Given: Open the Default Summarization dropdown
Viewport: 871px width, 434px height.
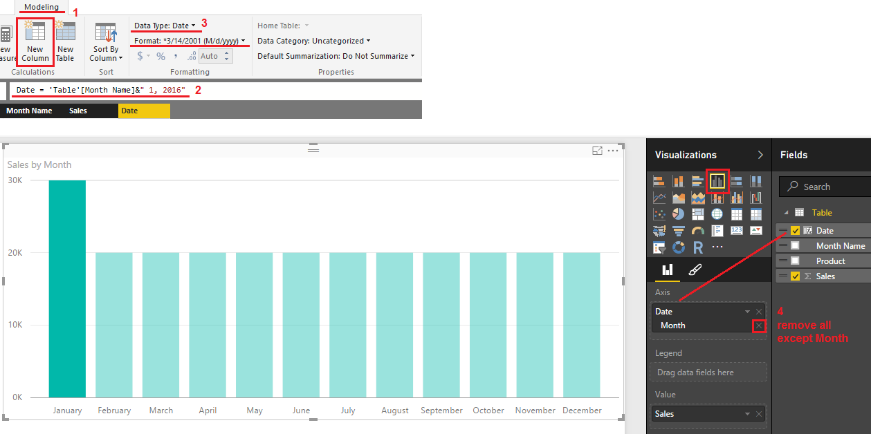Looking at the screenshot, I should (336, 56).
